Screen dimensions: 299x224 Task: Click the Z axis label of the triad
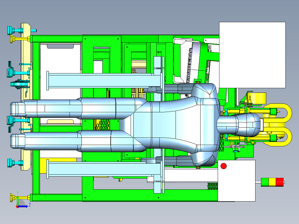(30, 205)
